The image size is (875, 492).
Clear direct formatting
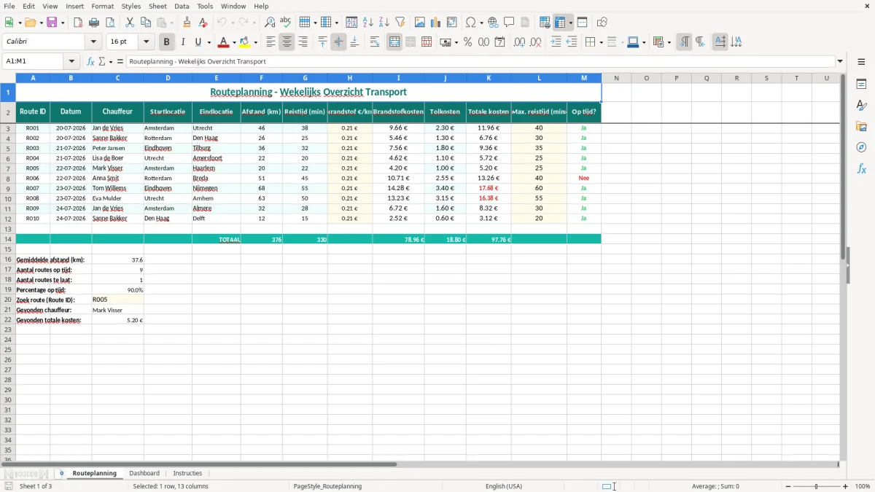click(203, 23)
